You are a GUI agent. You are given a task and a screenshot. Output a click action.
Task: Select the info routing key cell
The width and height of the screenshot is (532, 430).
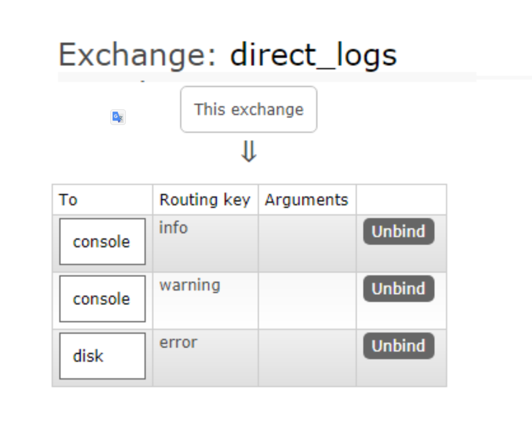pyautogui.click(x=205, y=243)
